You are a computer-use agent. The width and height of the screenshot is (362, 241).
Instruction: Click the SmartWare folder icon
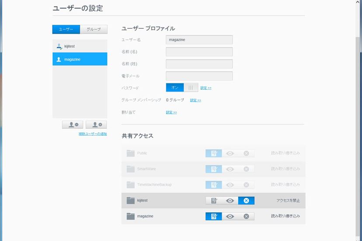[131, 169]
